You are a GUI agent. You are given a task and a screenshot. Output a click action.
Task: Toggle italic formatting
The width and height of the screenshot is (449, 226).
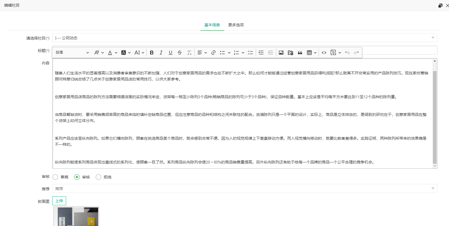[161, 53]
